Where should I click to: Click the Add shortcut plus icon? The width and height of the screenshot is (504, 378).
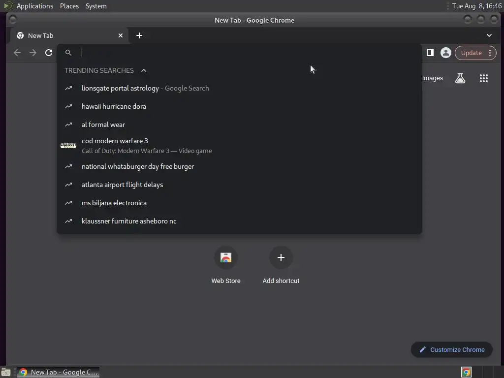click(x=281, y=257)
